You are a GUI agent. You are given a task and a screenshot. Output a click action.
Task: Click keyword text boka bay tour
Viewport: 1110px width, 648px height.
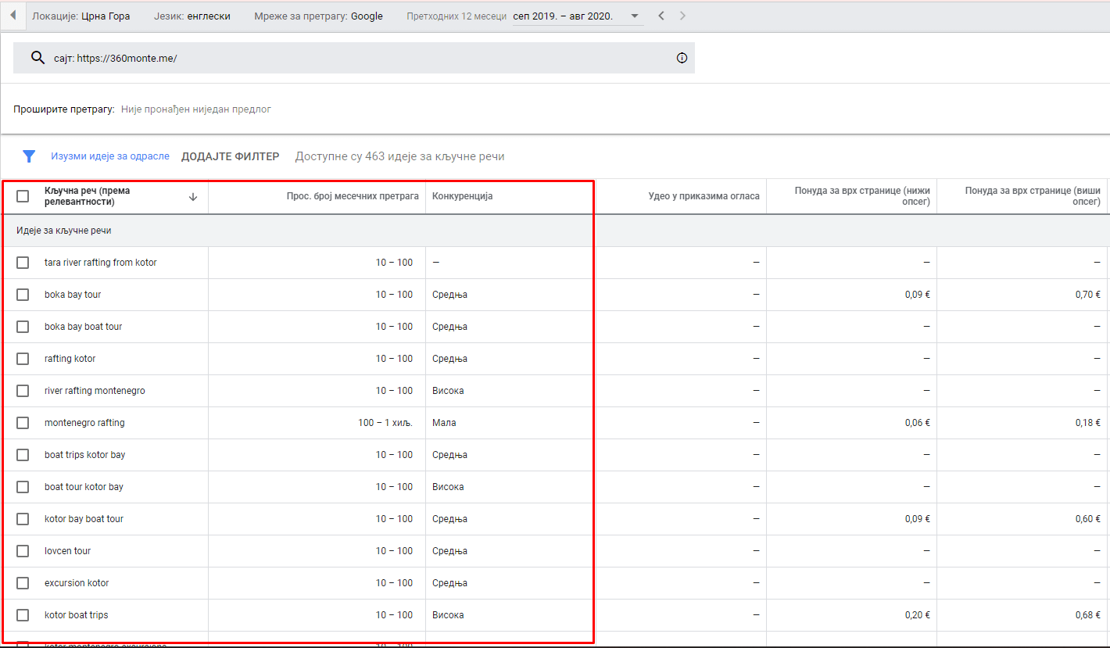[73, 295]
